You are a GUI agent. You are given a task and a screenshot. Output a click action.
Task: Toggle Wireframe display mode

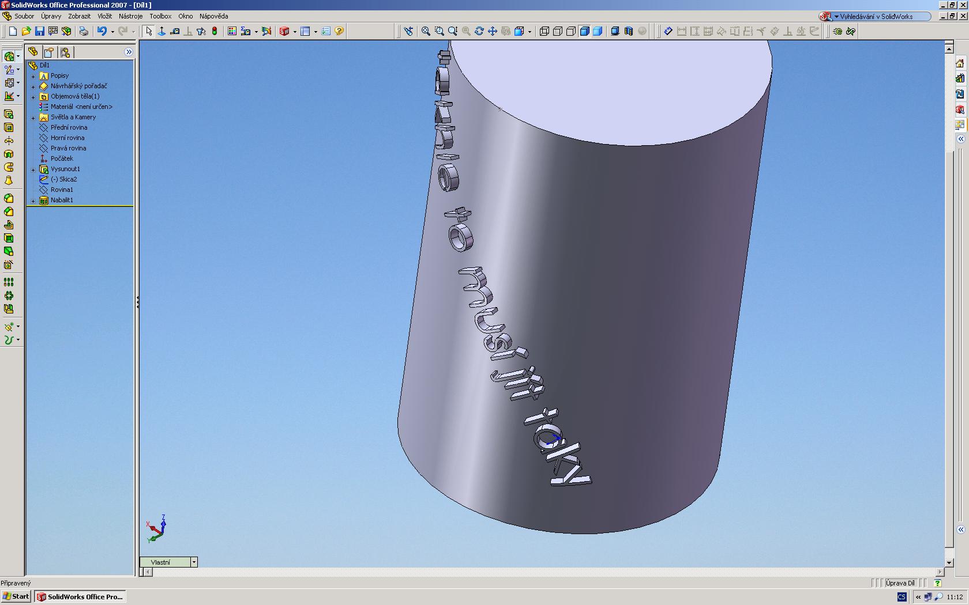pos(544,31)
